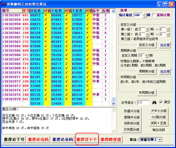Click the binoculars search icon
This screenshot has height=148, width=176.
[x=154, y=102]
